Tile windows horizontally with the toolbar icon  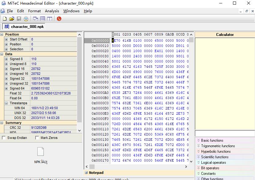43,19
